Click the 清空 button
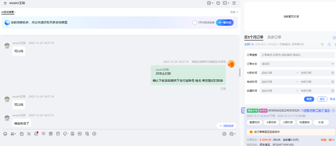This screenshot has width=336, height=146. (322, 99)
